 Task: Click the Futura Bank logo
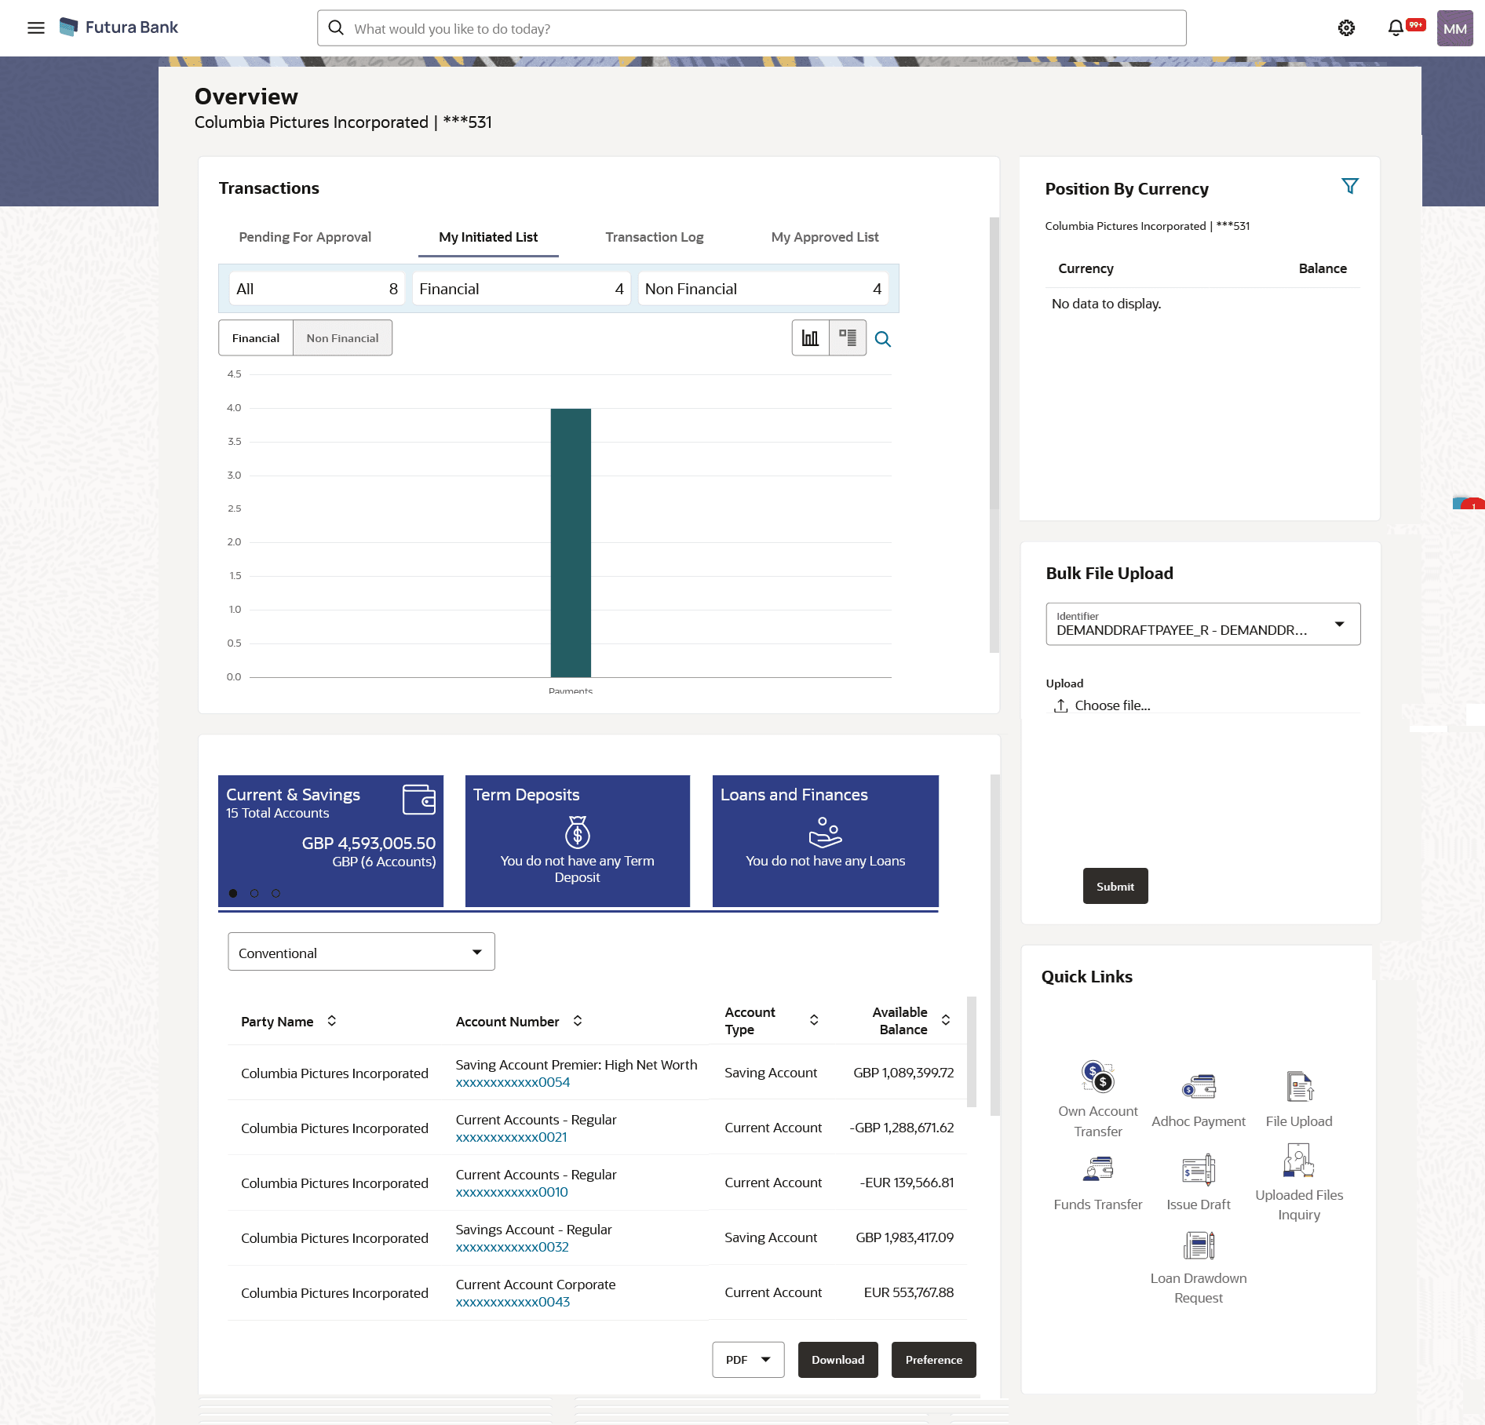tap(119, 27)
